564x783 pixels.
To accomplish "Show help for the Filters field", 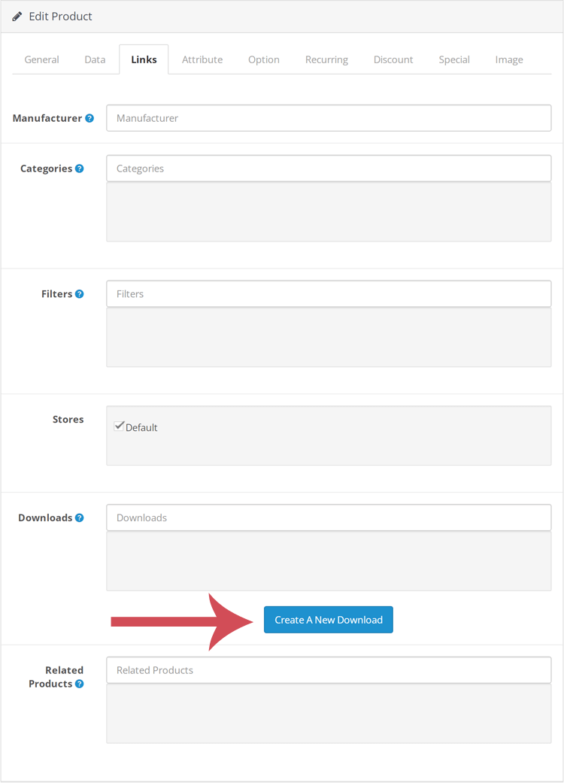I will click(x=80, y=294).
